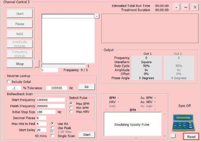Click the Spooky2 generator device image

(184, 123)
